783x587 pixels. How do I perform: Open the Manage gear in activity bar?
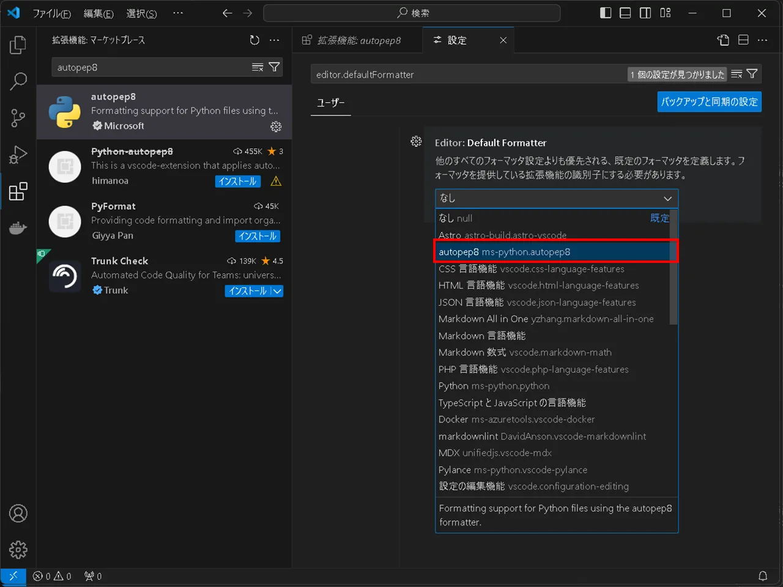coord(18,550)
